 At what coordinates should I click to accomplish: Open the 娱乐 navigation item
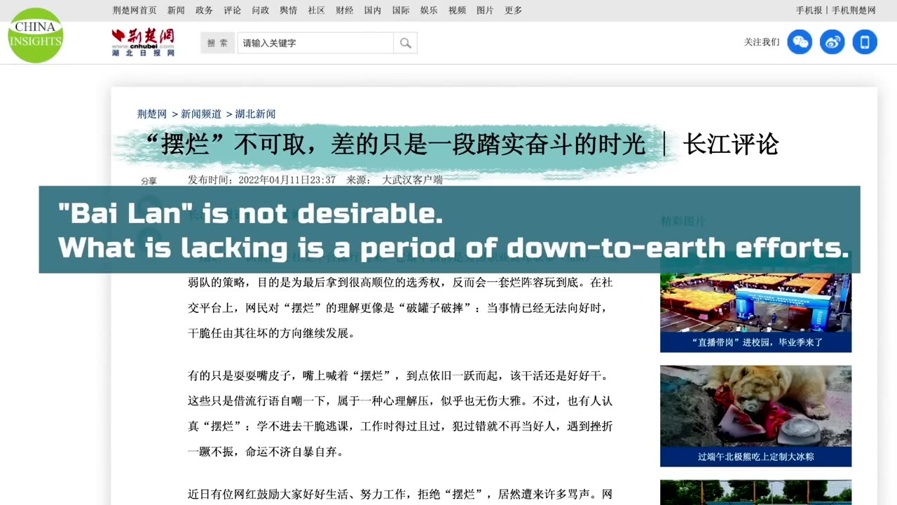coord(429,11)
